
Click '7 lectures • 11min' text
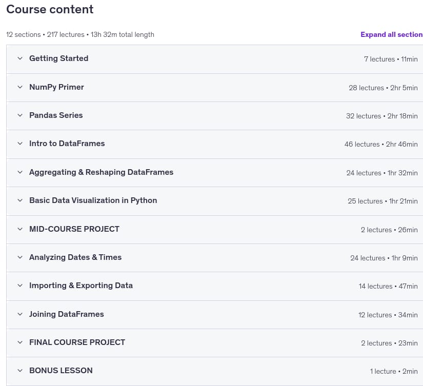coord(391,59)
